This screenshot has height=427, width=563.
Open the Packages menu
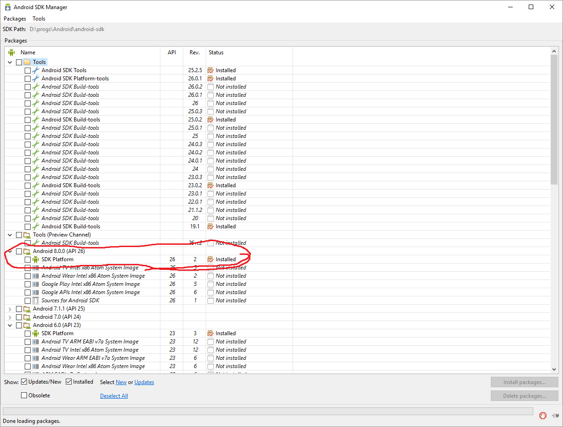[15, 18]
